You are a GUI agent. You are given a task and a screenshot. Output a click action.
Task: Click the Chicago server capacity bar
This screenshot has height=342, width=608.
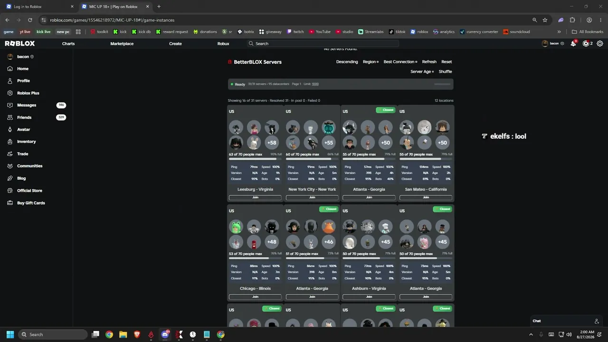point(255,258)
